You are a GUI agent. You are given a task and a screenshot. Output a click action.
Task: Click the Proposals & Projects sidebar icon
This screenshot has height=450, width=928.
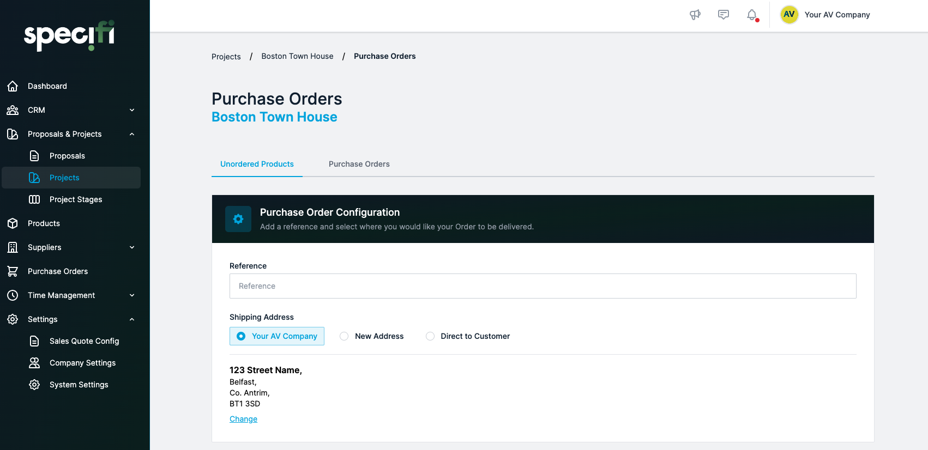[x=13, y=134]
